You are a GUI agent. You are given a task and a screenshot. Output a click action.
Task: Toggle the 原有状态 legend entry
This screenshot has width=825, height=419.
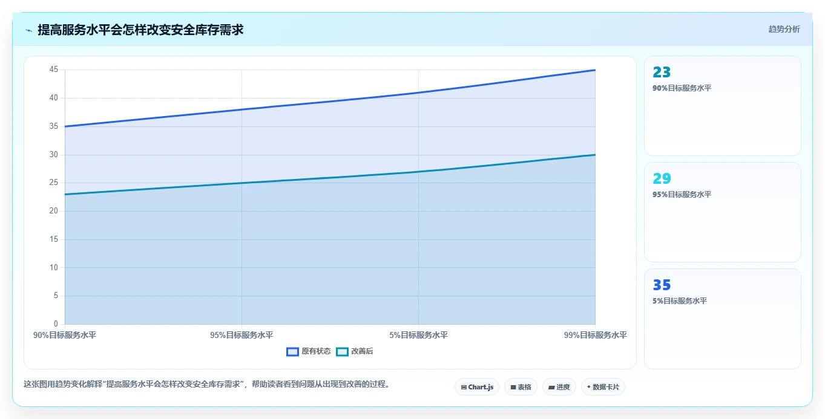pyautogui.click(x=308, y=351)
